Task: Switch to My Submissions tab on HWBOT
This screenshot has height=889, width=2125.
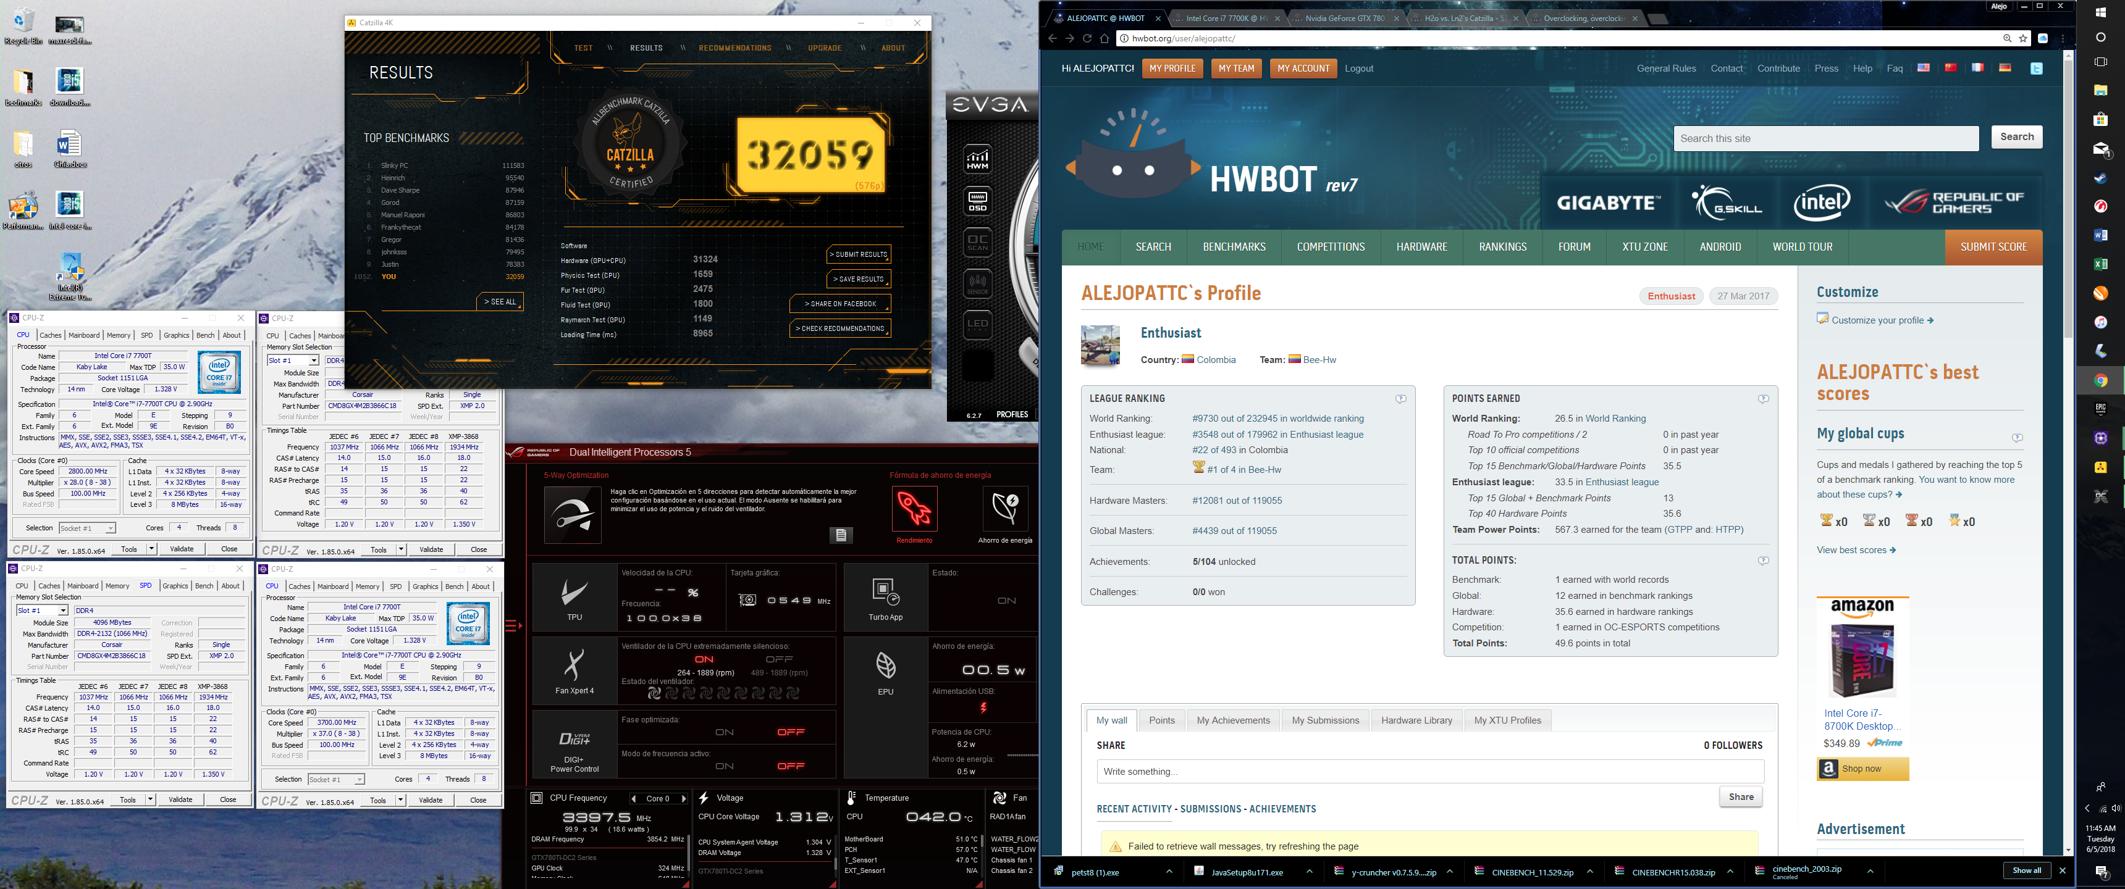Action: point(1325,720)
